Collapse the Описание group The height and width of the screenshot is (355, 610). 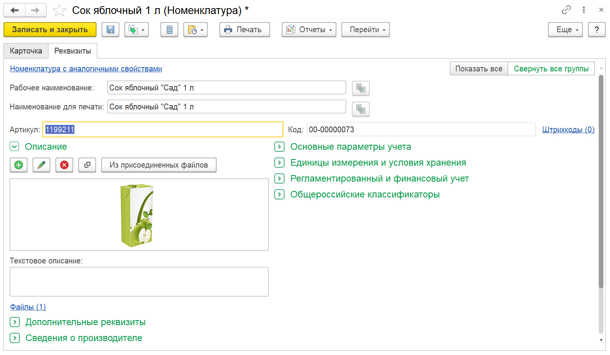coord(14,147)
